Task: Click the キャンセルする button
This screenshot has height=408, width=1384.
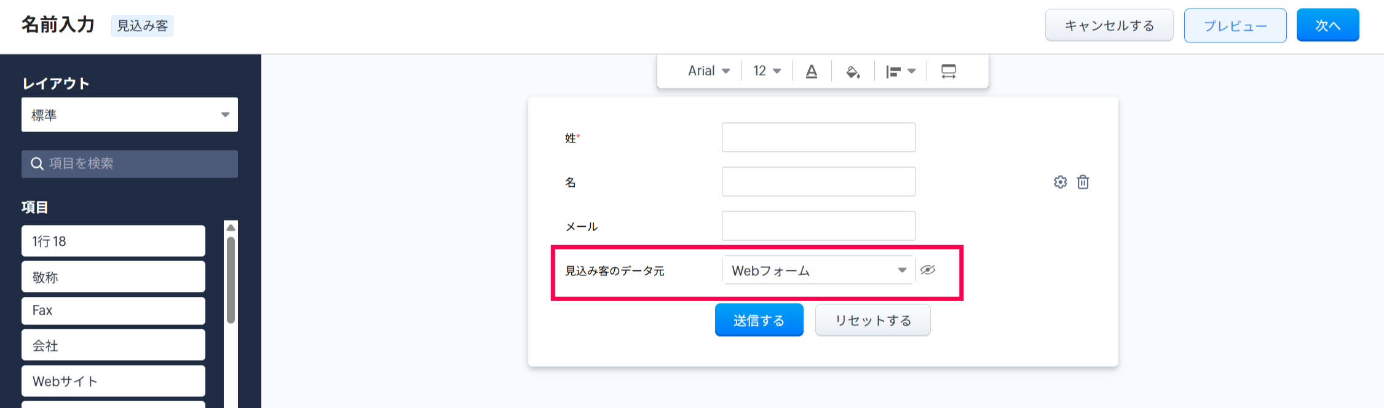Action: [x=1109, y=26]
